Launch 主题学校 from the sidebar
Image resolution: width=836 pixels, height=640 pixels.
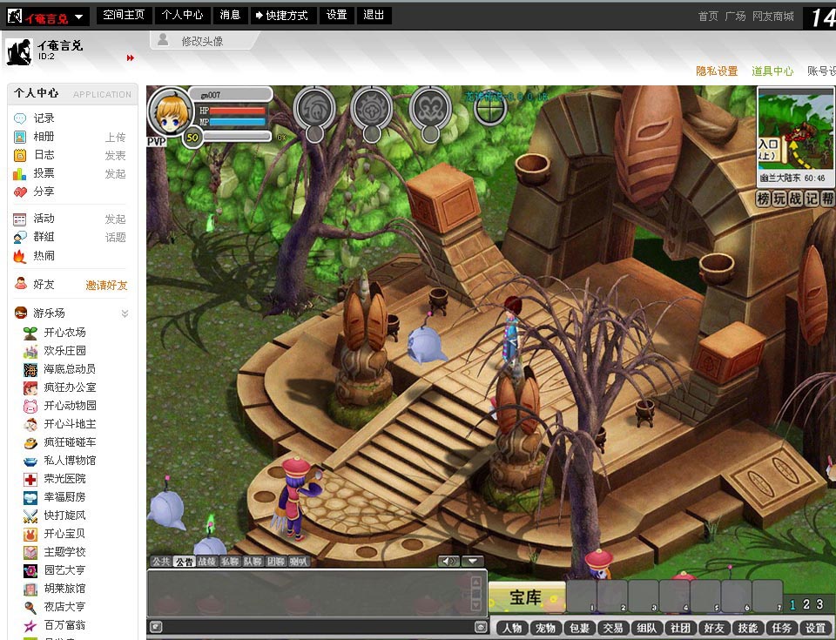pyautogui.click(x=64, y=552)
